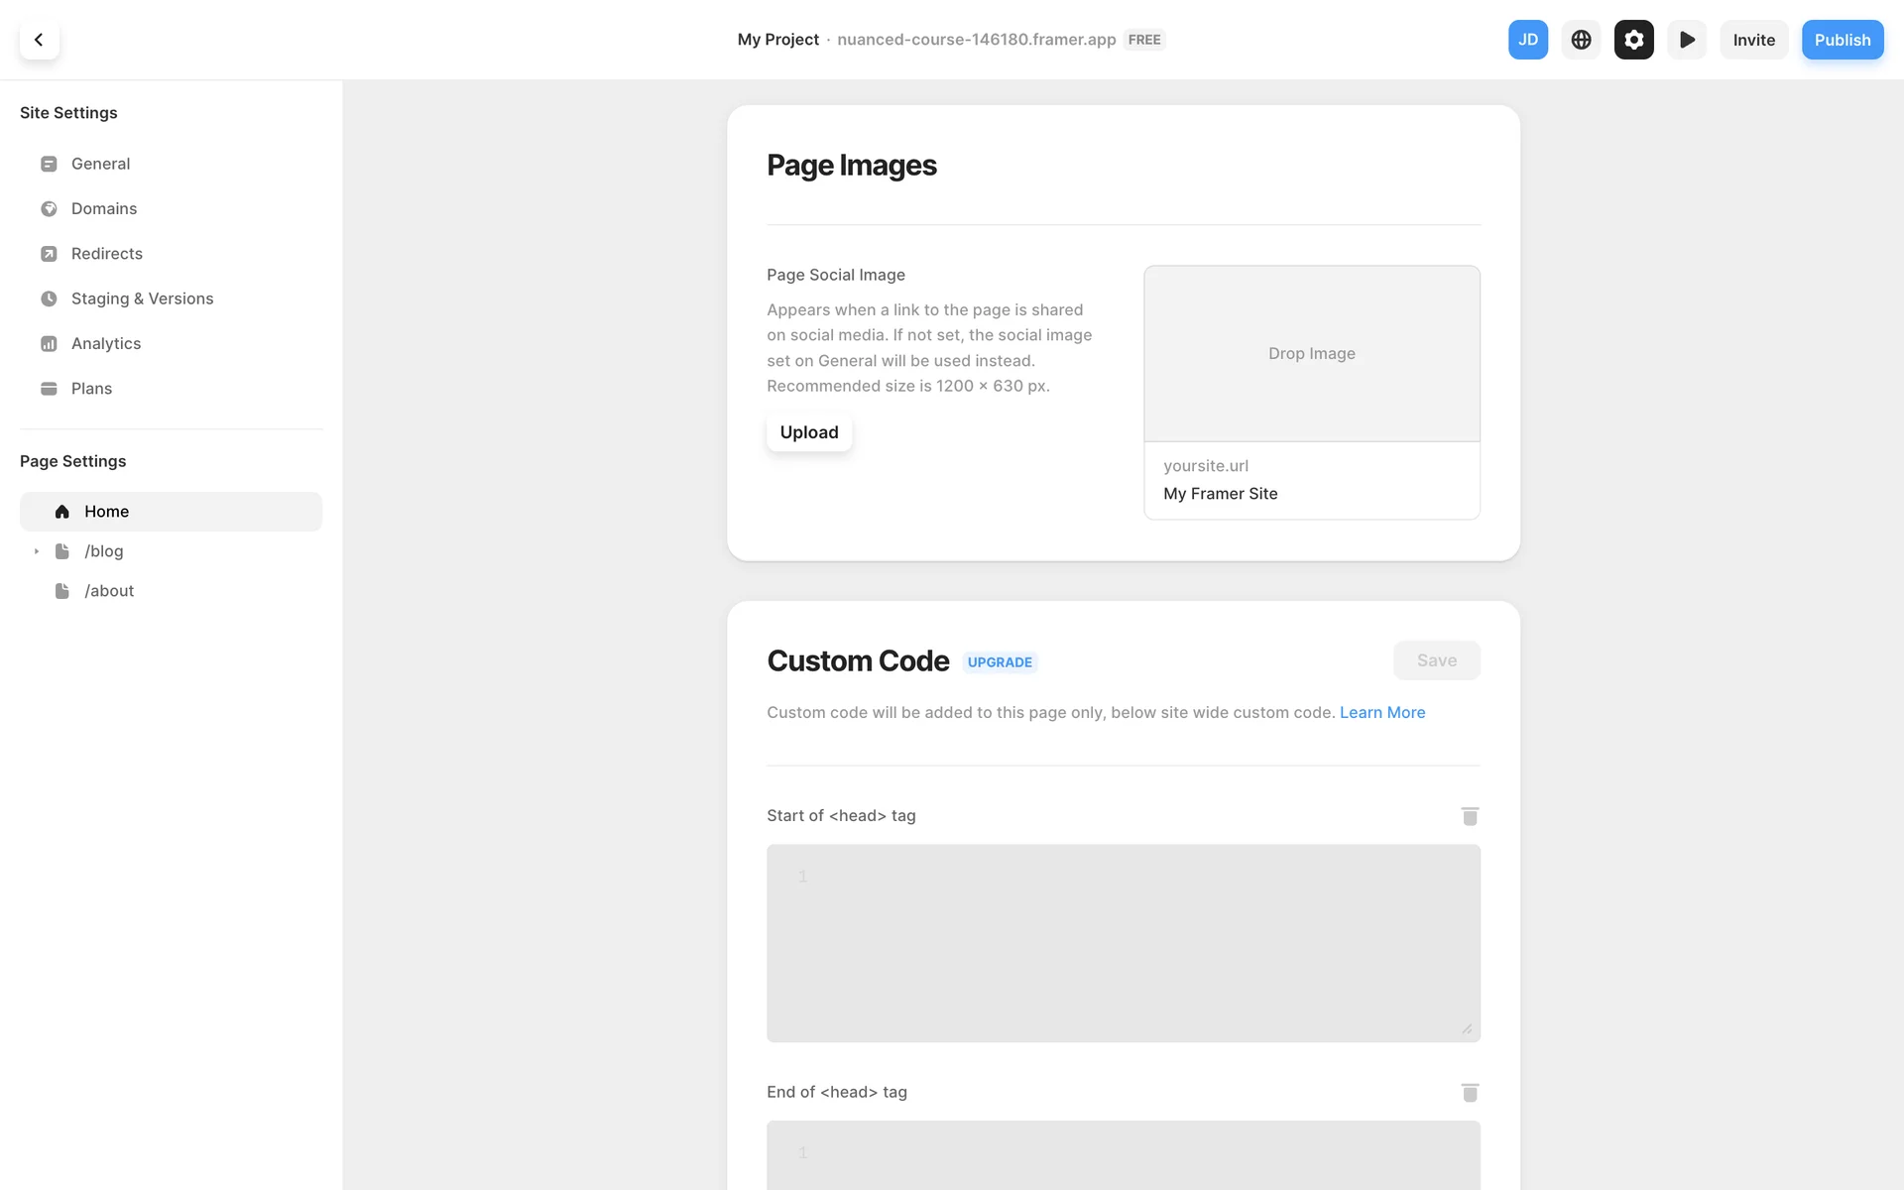Click the JD user avatar
Viewport: 1904px width, 1190px height.
pyautogui.click(x=1527, y=40)
